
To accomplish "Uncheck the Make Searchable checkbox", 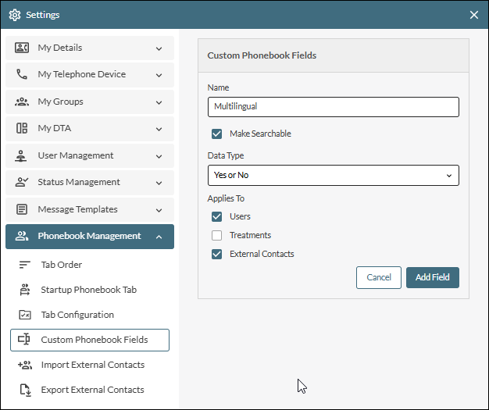I will [x=216, y=134].
